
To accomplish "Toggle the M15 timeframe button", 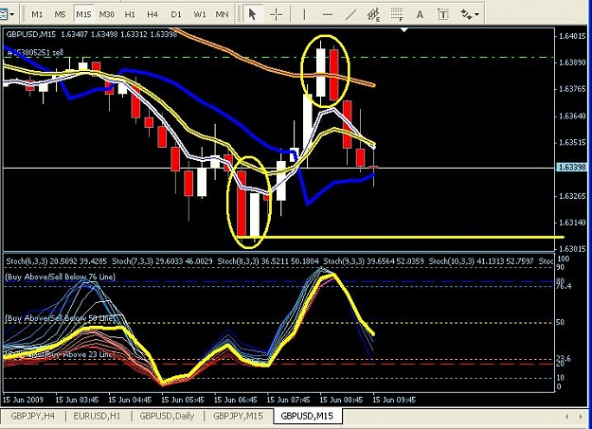I will [x=83, y=15].
